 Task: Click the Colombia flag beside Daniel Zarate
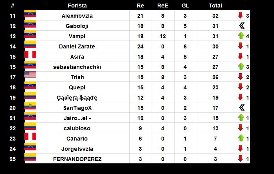pyautogui.click(x=30, y=44)
